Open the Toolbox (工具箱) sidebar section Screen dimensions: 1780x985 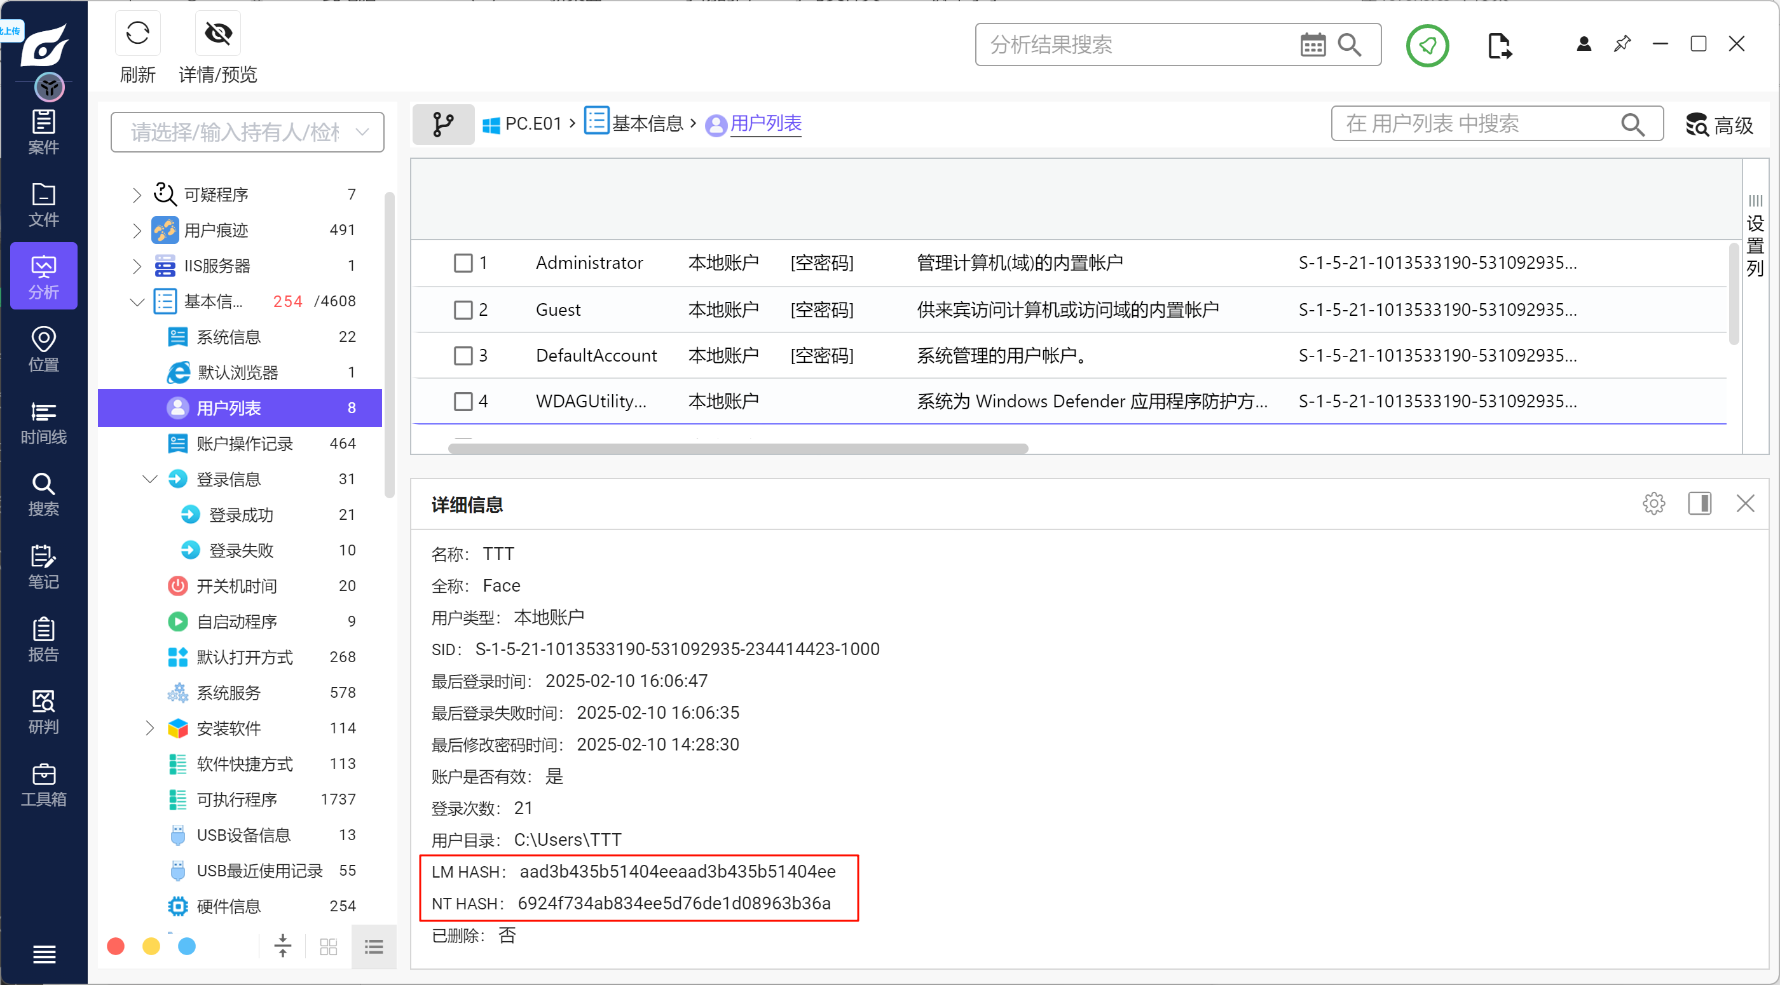[43, 785]
